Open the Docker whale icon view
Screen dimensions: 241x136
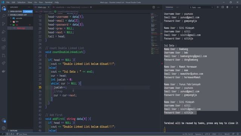(x=4, y=71)
